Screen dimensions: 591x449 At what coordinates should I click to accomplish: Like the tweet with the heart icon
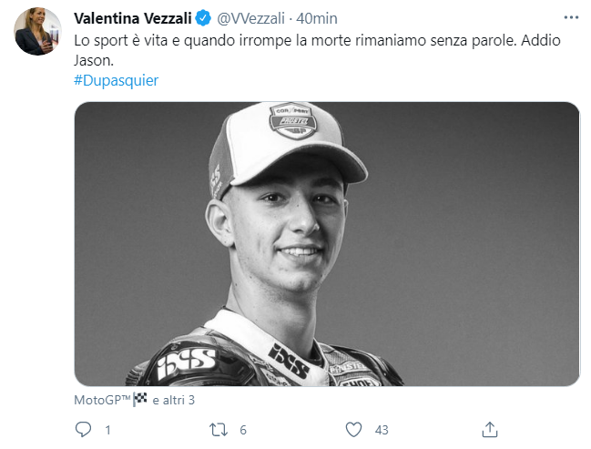coord(353,429)
